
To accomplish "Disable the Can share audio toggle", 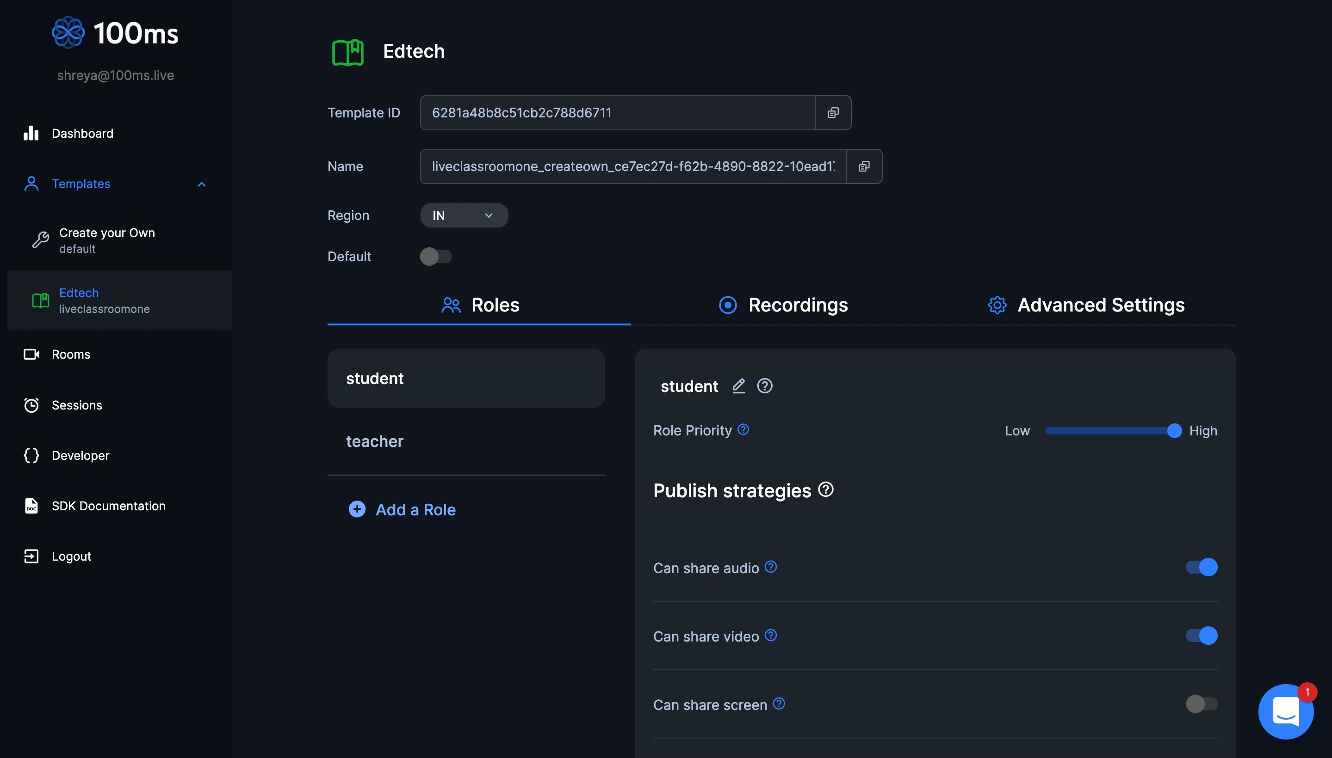I will coord(1202,567).
